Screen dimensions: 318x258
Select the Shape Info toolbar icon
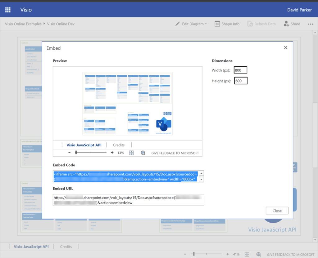click(217, 24)
